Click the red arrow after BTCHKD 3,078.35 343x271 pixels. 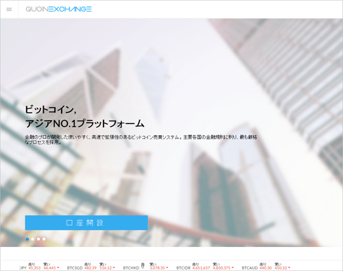[x=167, y=268]
